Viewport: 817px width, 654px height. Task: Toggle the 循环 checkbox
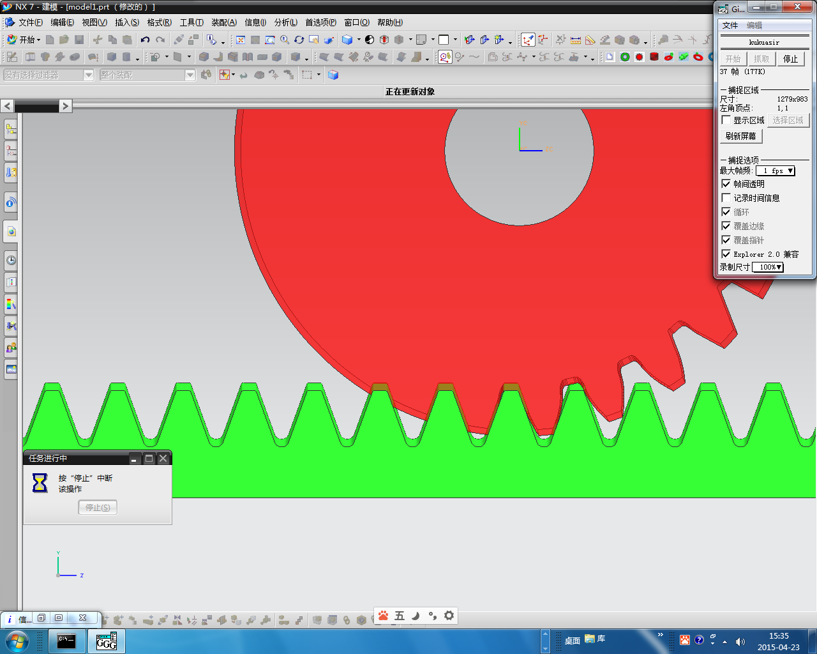pos(726,212)
